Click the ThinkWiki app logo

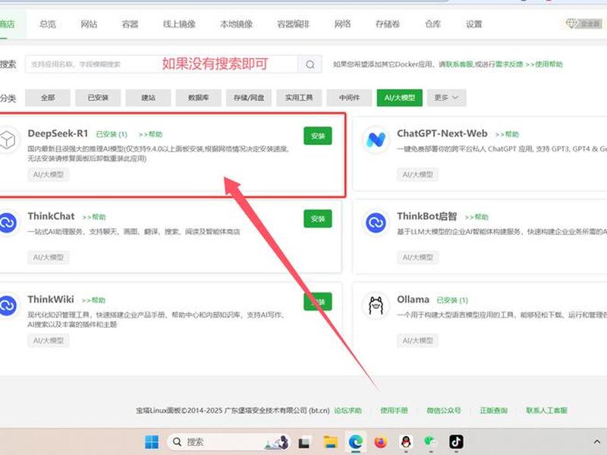[x=8, y=306]
